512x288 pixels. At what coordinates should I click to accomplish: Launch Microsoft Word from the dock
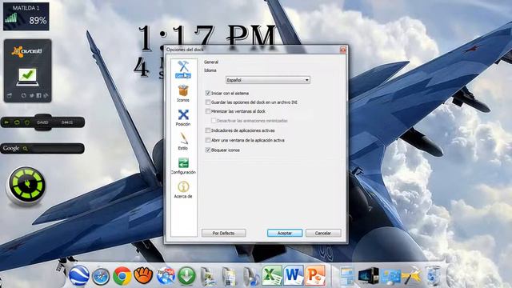coord(294,275)
